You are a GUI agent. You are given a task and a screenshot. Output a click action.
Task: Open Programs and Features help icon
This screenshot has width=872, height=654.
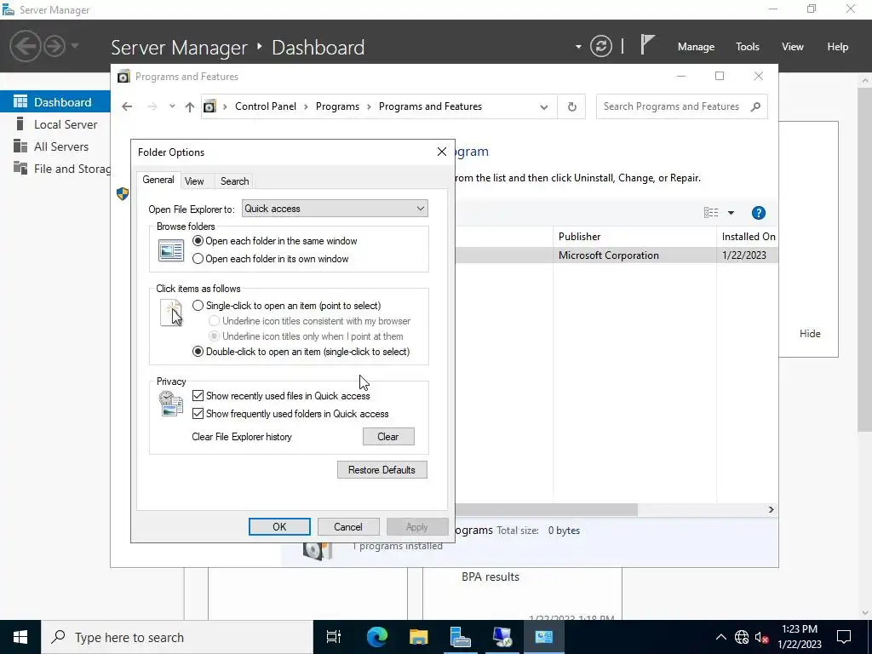click(x=758, y=213)
